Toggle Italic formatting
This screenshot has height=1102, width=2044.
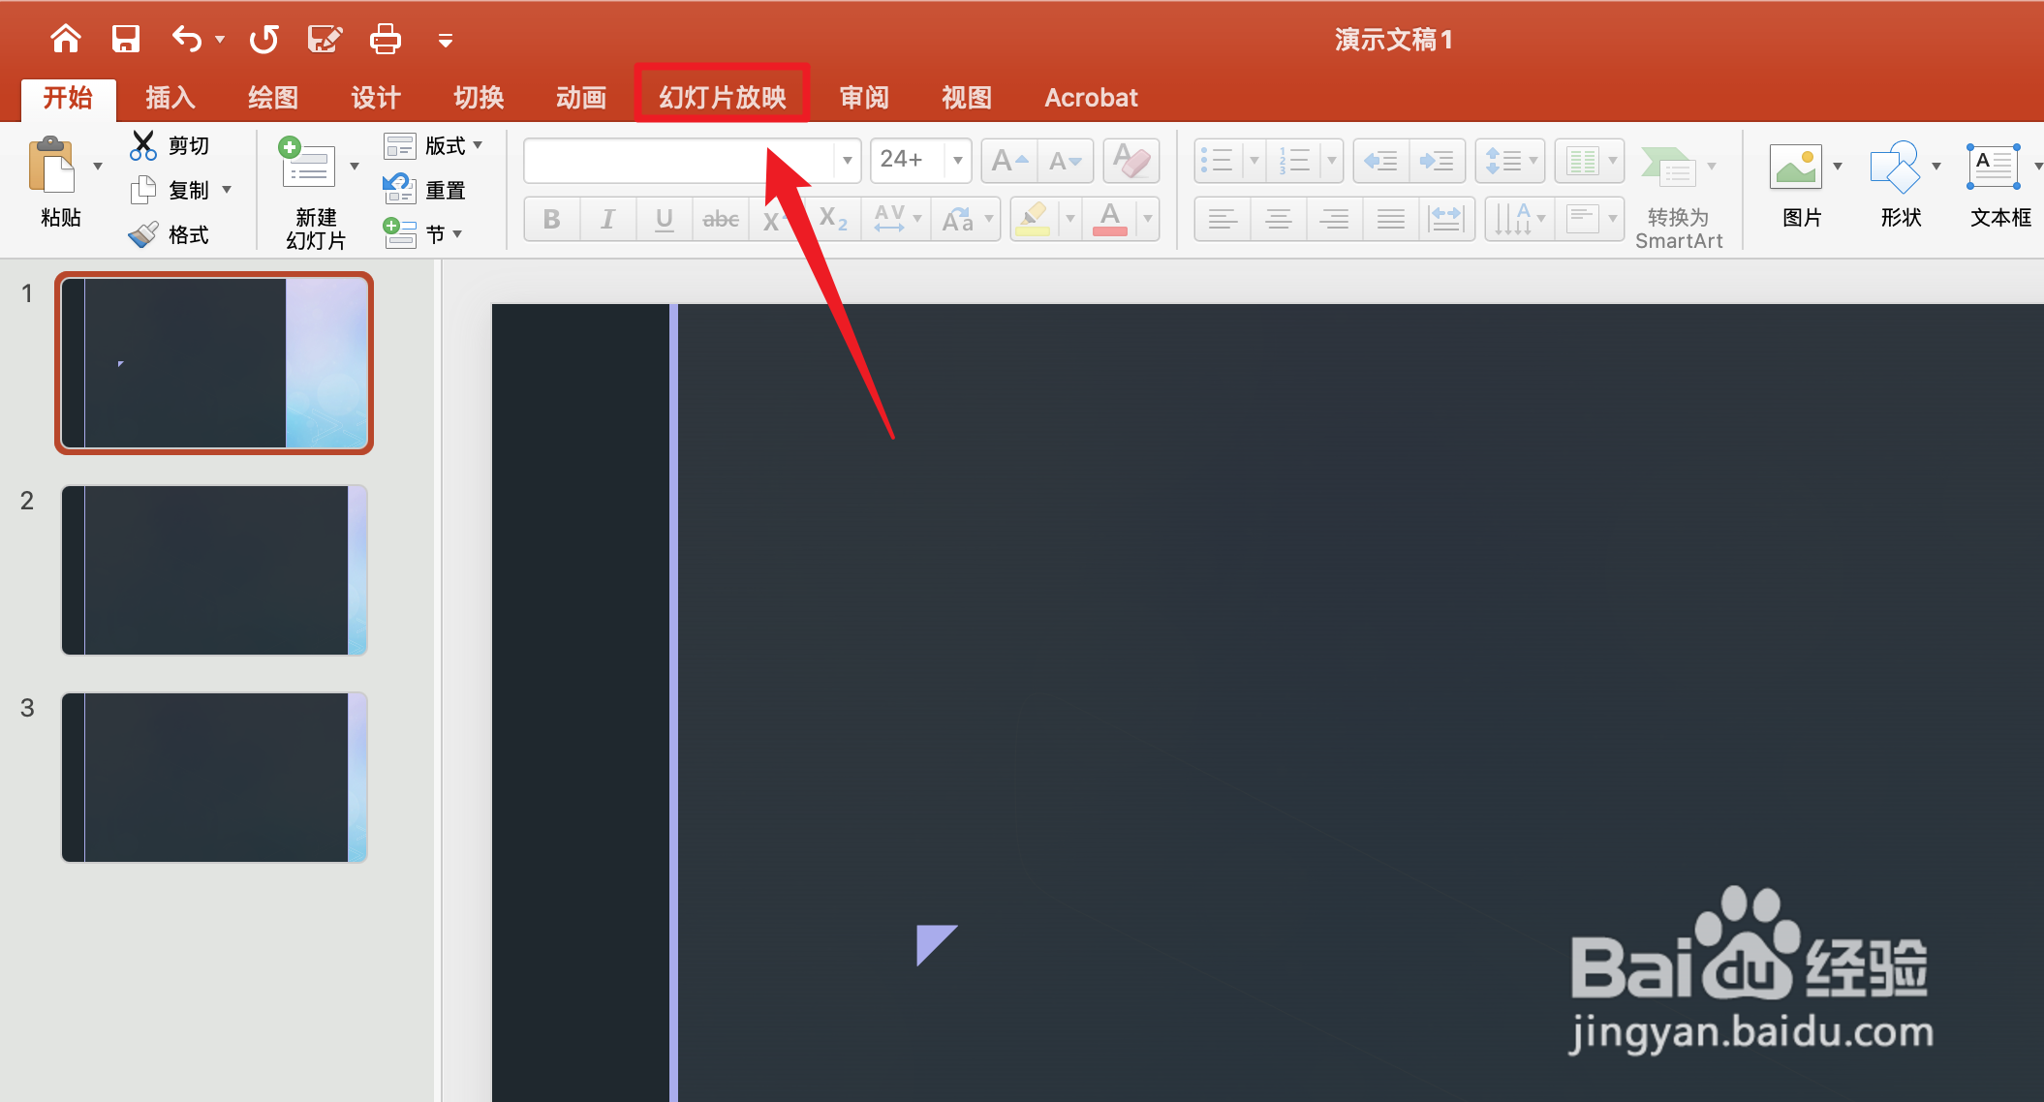pyautogui.click(x=607, y=220)
